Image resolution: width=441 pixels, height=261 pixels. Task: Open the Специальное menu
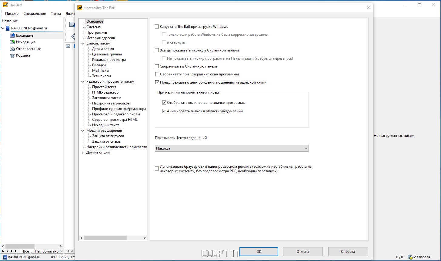pyautogui.click(x=35, y=14)
